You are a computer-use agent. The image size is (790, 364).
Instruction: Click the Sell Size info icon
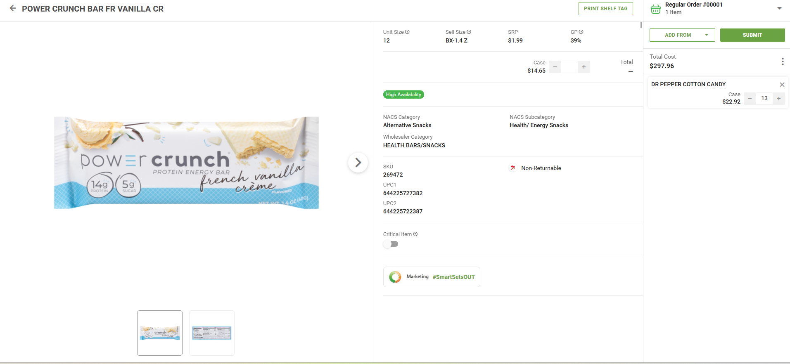pyautogui.click(x=469, y=32)
